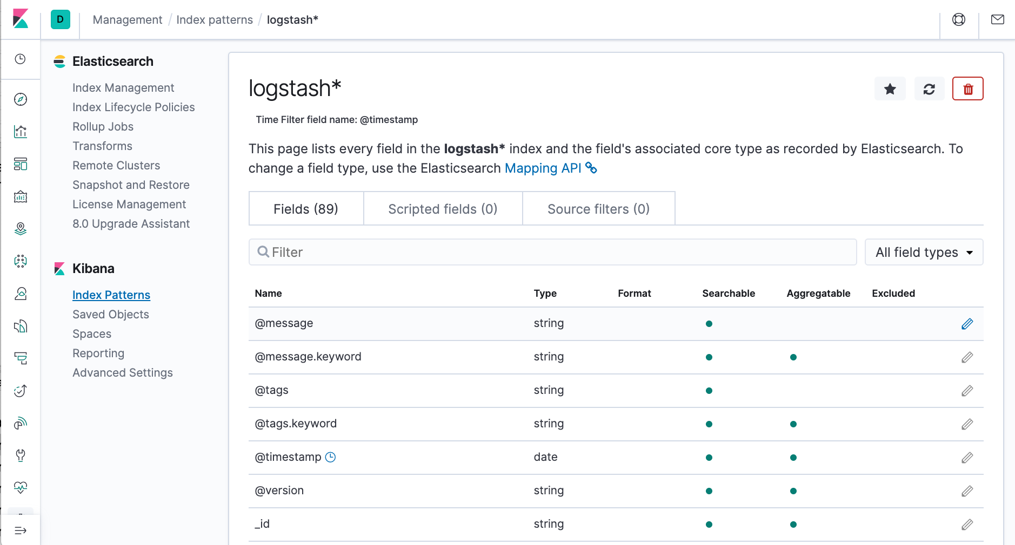1015x545 pixels.
Task: Click the @timestamp time field clock icon
Action: (x=330, y=457)
